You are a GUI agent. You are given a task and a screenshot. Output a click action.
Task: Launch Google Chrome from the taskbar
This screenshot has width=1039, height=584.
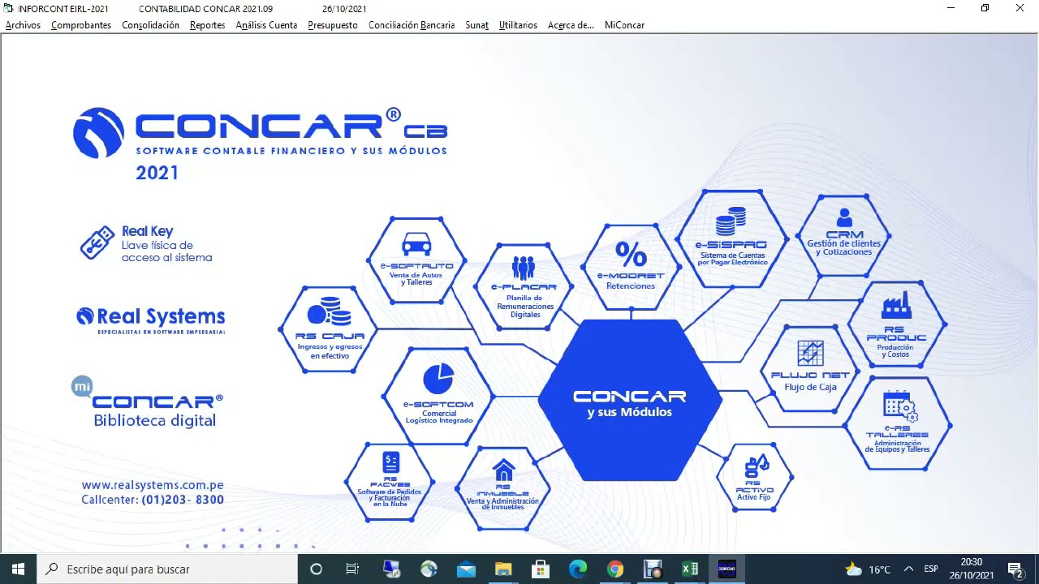point(615,569)
